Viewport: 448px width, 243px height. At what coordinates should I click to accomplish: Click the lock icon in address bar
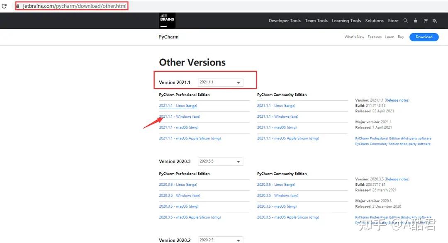pyautogui.click(x=18, y=6)
